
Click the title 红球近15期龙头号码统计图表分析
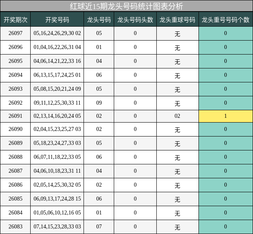(127, 6)
